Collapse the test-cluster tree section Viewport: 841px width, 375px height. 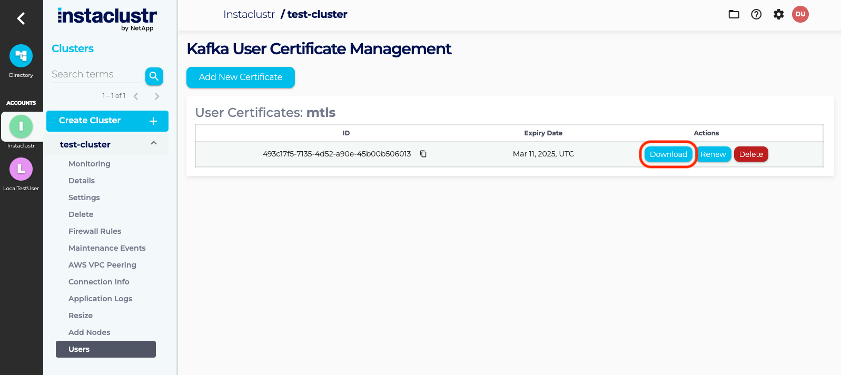tap(154, 143)
